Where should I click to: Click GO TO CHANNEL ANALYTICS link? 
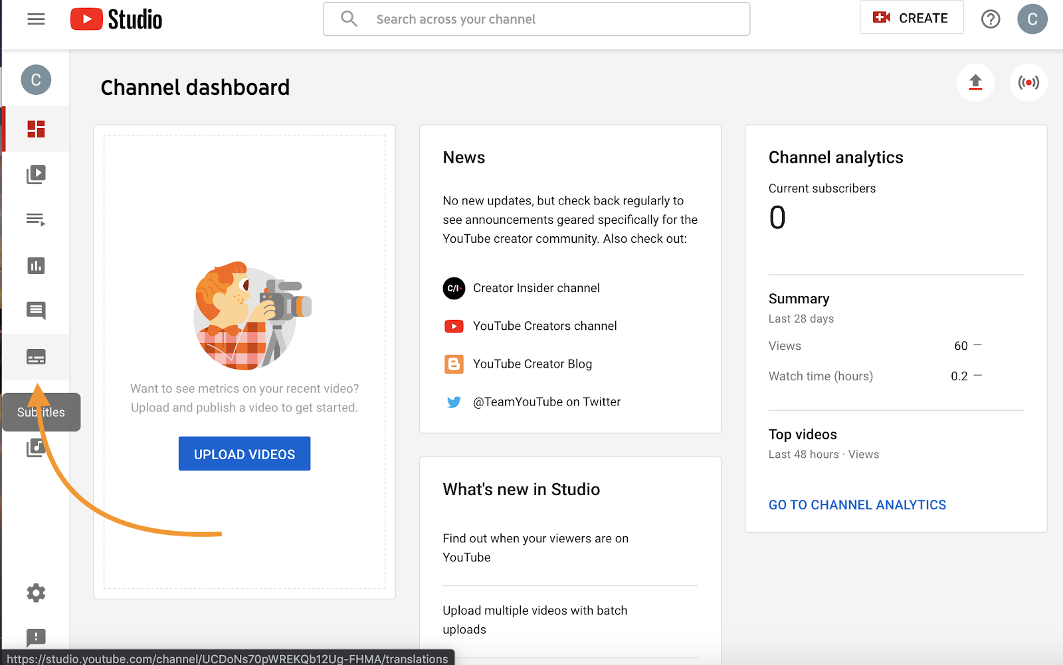tap(857, 505)
